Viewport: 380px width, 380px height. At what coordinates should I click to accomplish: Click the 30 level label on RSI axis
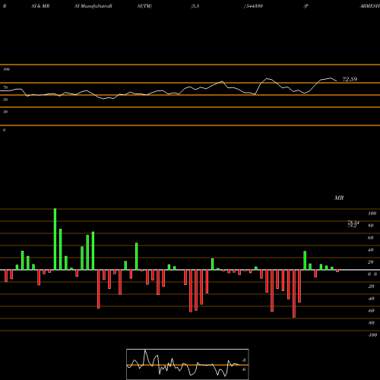click(5, 112)
